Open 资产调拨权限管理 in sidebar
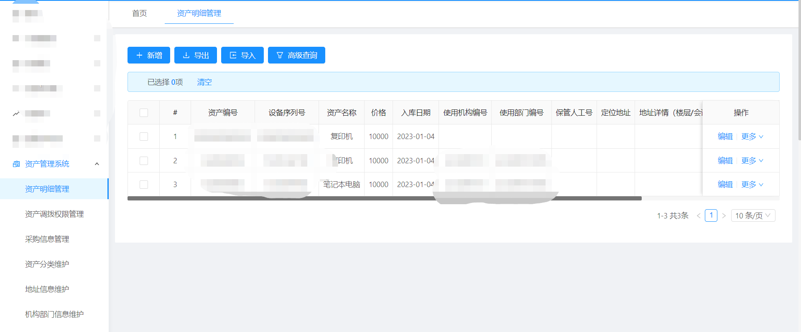 pyautogui.click(x=54, y=214)
